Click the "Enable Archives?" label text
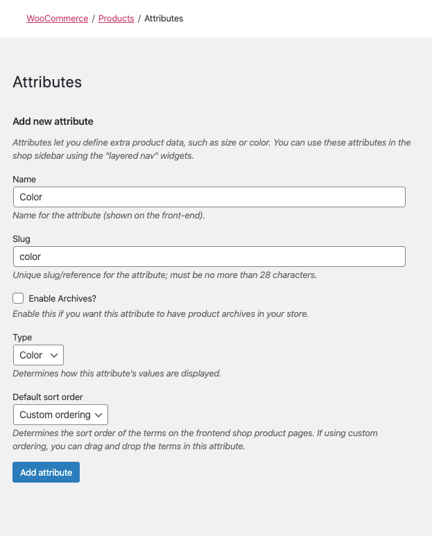Viewport: 432px width, 536px height. pos(62,298)
